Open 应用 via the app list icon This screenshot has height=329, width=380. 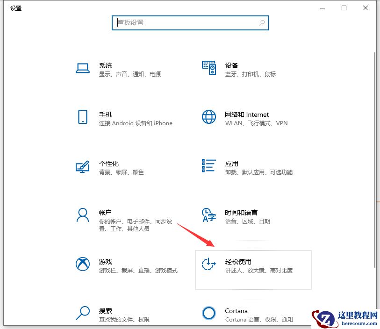pyautogui.click(x=208, y=166)
